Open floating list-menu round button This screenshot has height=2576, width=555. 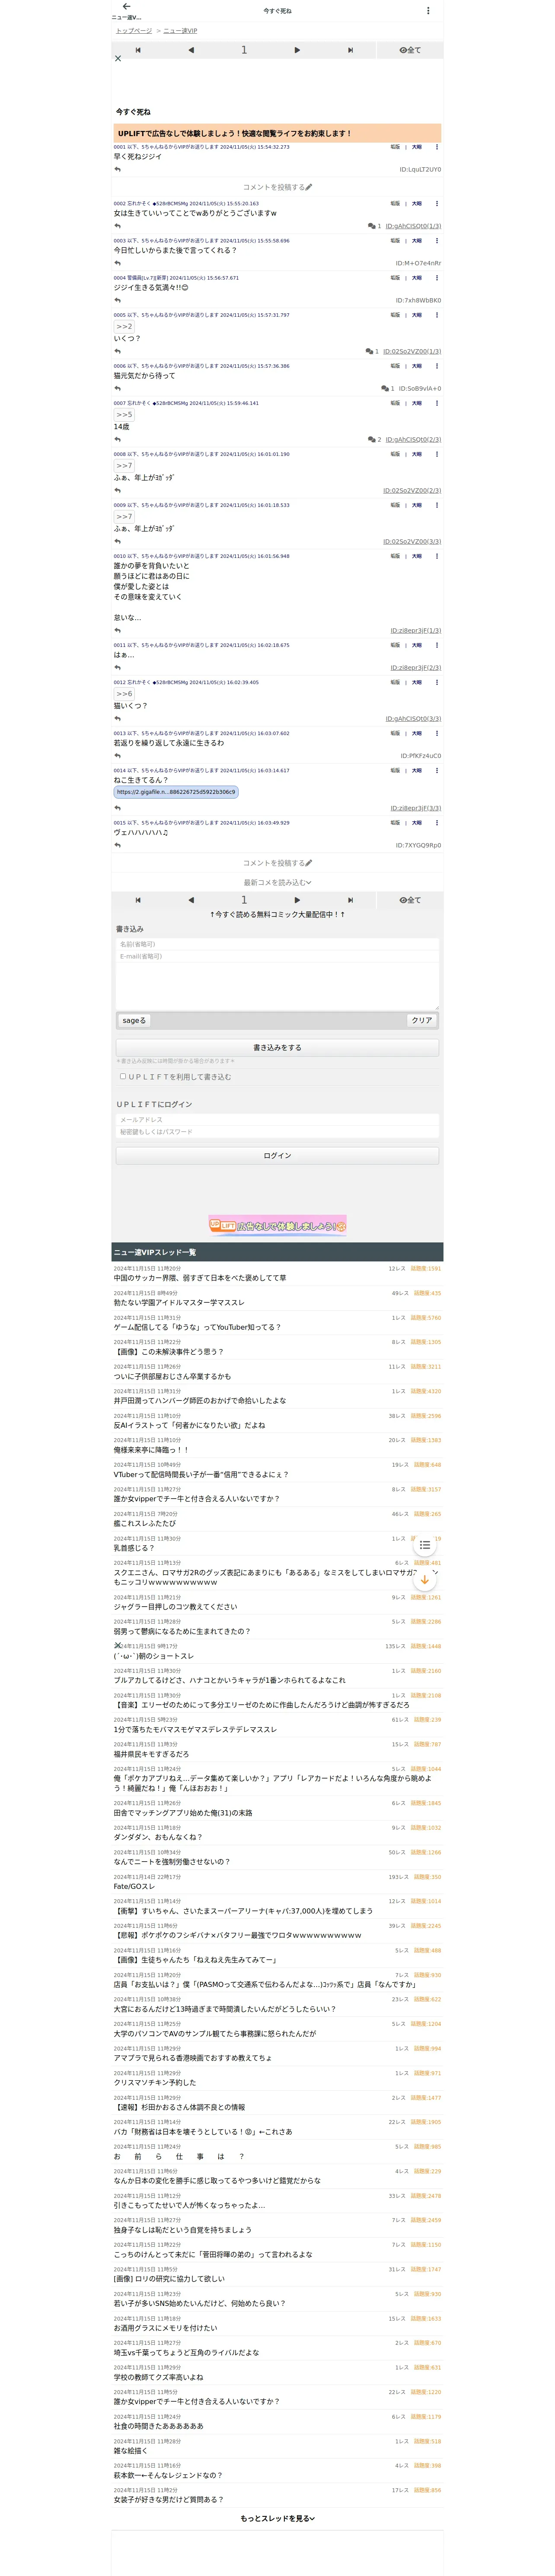point(424,1545)
